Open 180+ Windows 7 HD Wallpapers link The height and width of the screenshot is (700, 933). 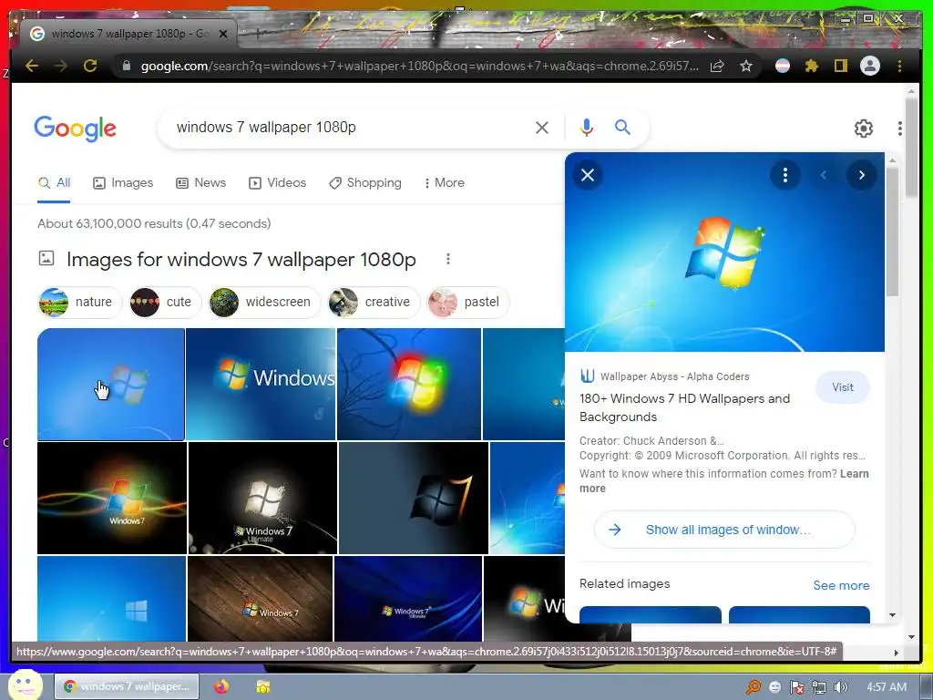click(684, 407)
